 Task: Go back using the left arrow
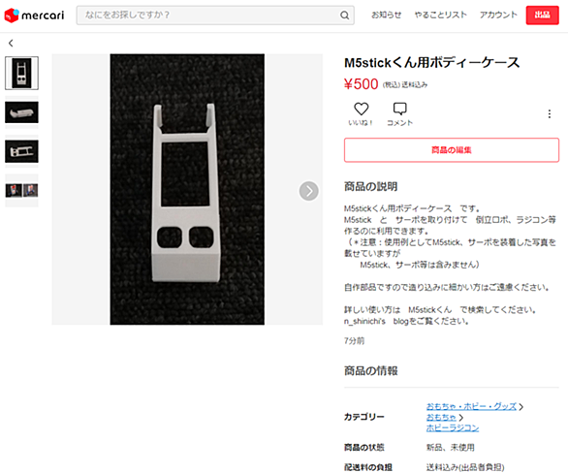[x=11, y=43]
